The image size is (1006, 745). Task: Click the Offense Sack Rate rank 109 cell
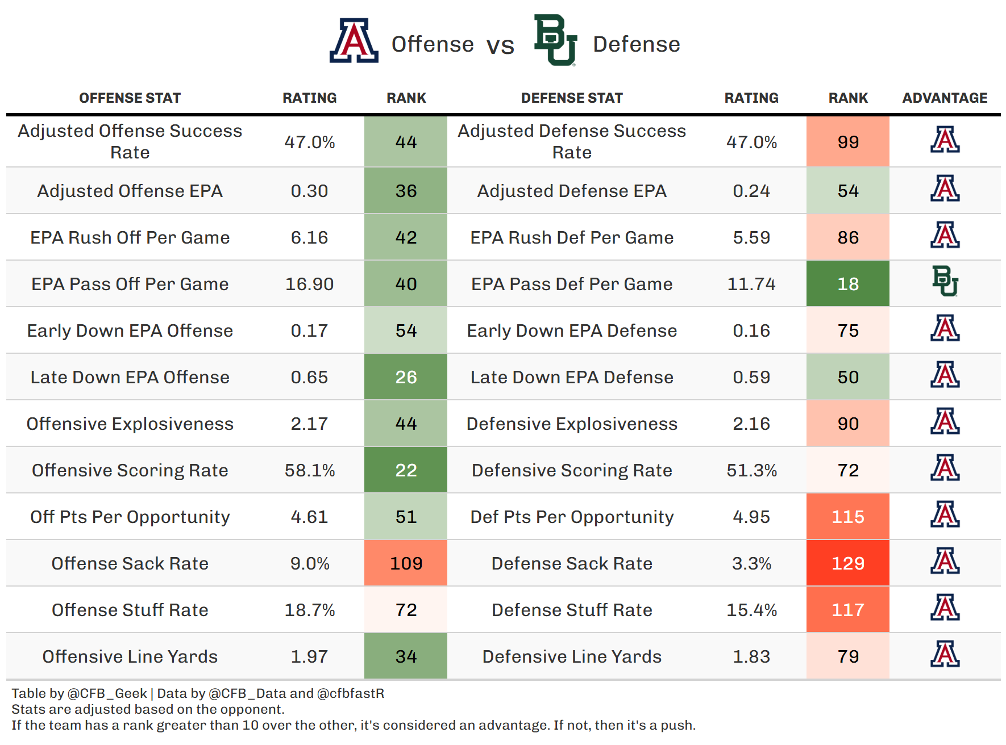coord(406,563)
